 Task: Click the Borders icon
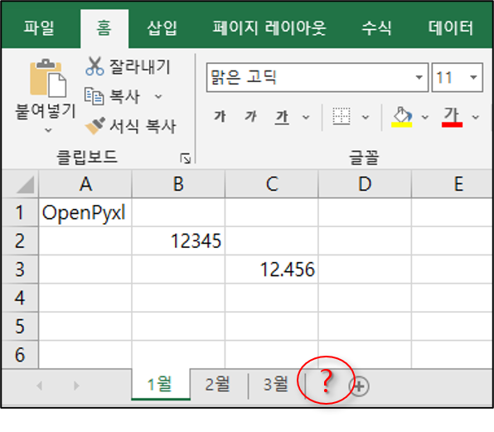point(341,116)
